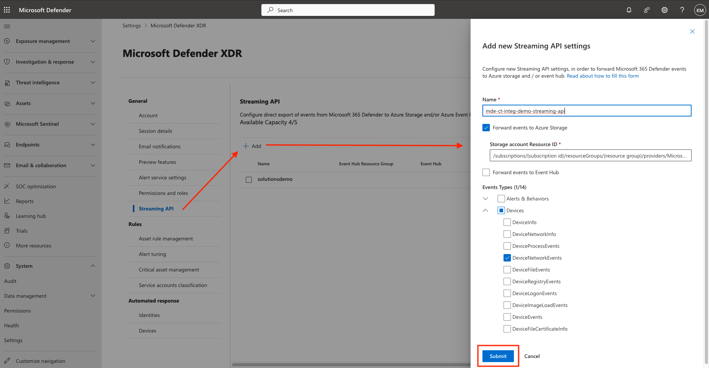Toggle the hamburger navigation menu icon
Screen dimensions: 709x368
pyautogui.click(x=7, y=26)
